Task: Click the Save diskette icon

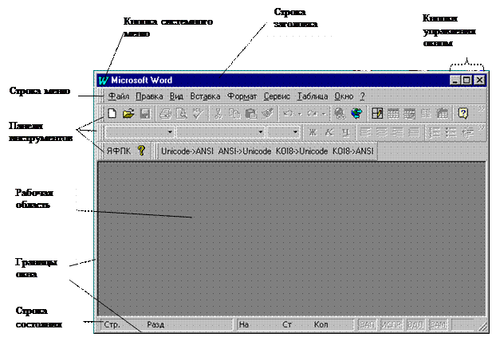Action: [145, 113]
